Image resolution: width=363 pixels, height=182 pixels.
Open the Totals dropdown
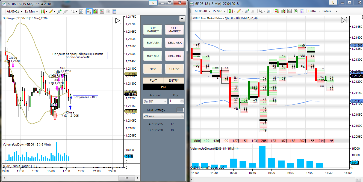click(330, 11)
